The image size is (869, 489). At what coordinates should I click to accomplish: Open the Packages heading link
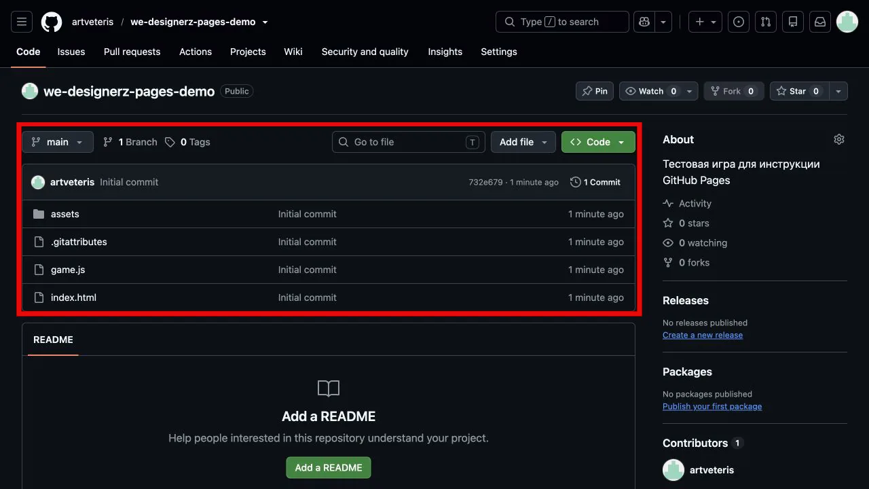pos(687,372)
